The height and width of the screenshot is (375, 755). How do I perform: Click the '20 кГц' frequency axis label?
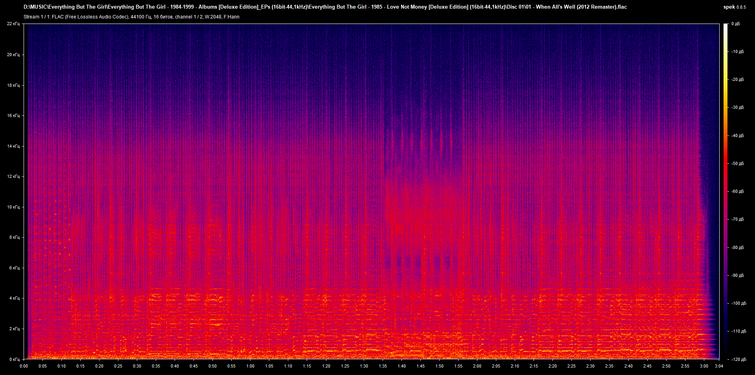(x=13, y=55)
